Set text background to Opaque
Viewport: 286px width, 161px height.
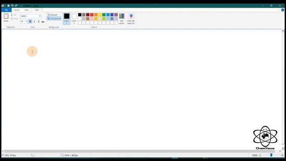click(53, 15)
